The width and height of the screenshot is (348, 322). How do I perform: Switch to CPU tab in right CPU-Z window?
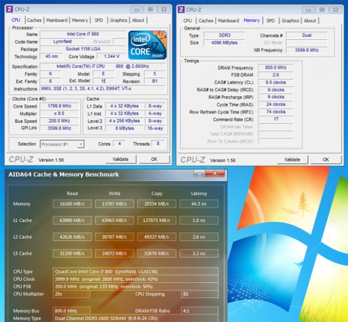(187, 21)
